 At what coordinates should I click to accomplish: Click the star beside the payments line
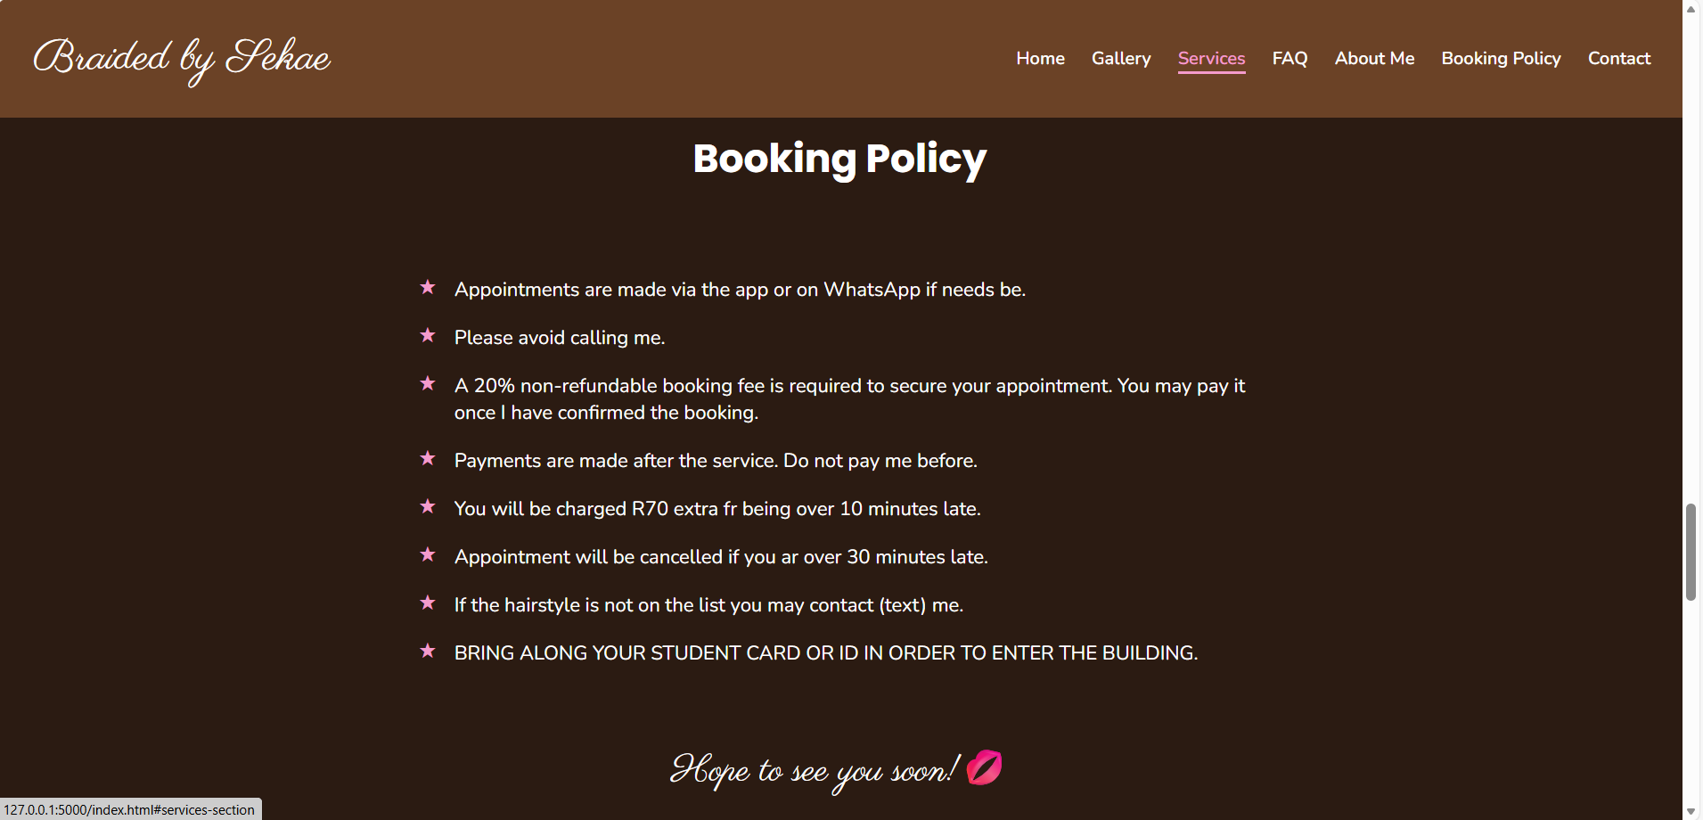tap(428, 458)
